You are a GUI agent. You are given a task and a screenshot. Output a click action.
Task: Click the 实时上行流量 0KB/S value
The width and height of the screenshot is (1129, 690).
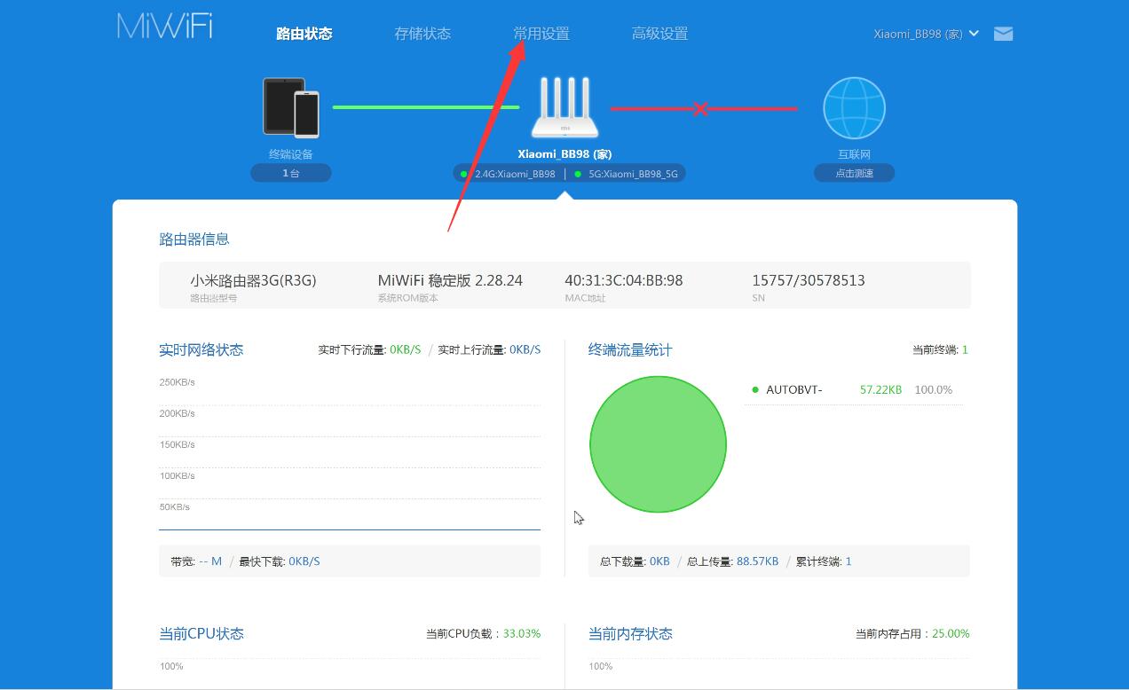click(x=525, y=349)
